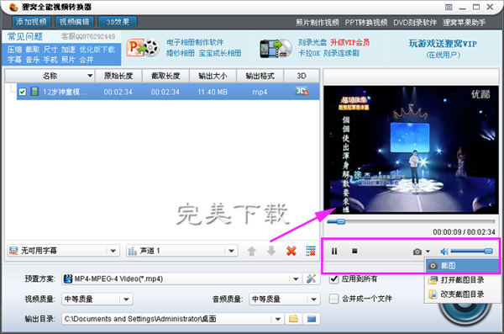Open the 音频质量 dropdown

[x=285, y=300]
